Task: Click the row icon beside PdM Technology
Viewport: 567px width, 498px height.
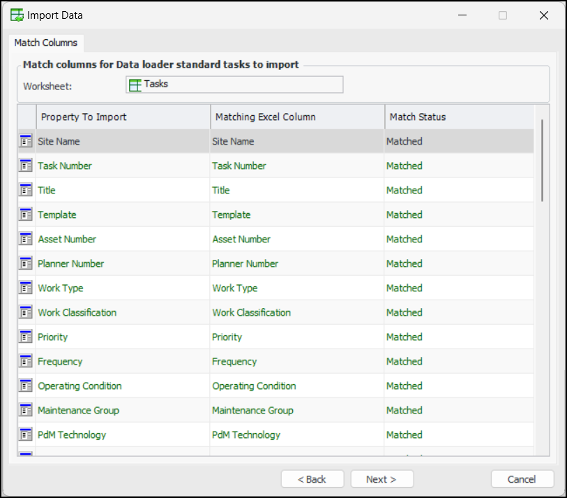Action: tap(26, 434)
